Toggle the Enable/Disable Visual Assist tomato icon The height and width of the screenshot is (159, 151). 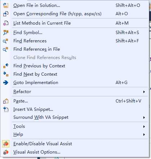tap(6, 144)
